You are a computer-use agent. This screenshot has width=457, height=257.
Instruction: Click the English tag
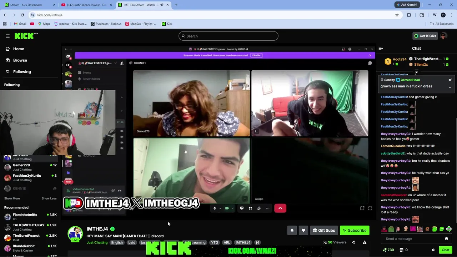[117, 243]
